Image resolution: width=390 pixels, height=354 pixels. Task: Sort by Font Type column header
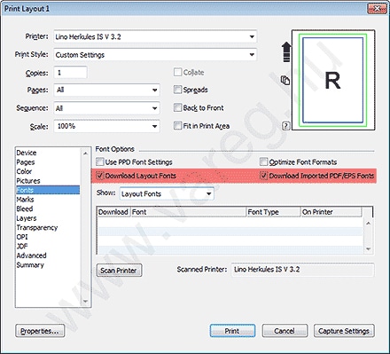click(x=274, y=212)
